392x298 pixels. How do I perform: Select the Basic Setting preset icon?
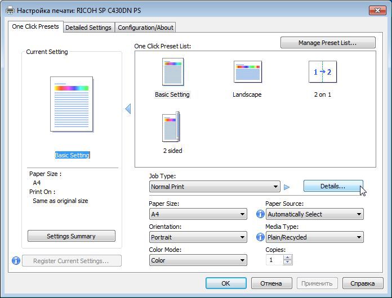click(x=173, y=72)
